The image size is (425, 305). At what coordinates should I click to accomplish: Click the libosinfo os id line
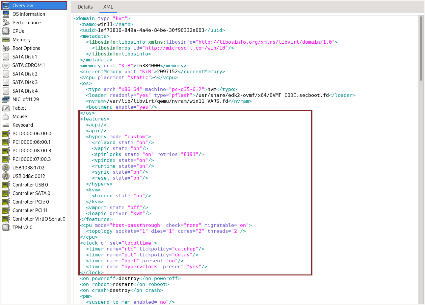163,48
